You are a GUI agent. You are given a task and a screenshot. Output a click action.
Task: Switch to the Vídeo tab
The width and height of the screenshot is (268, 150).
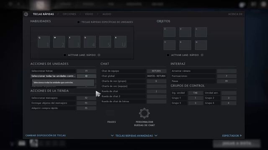tap(89, 14)
